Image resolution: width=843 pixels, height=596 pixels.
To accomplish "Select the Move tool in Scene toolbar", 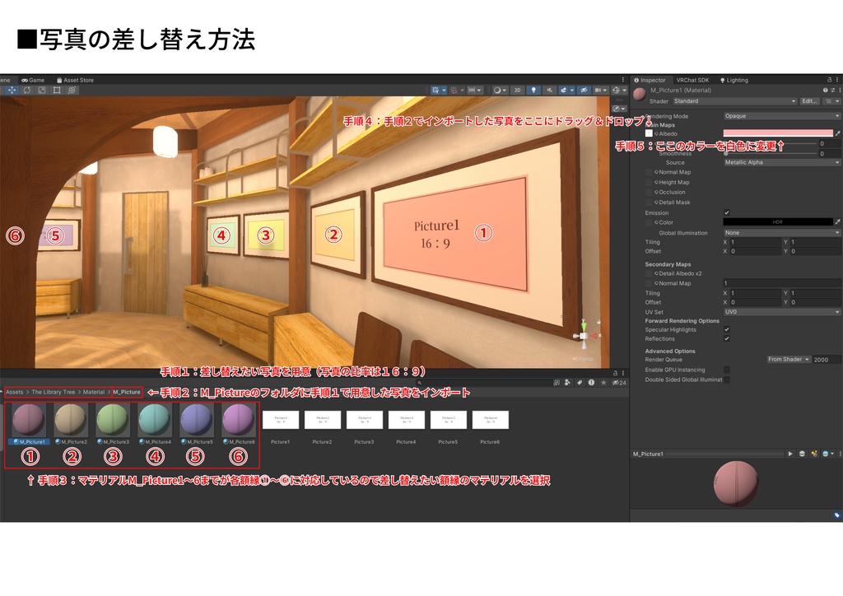I will point(12,91).
